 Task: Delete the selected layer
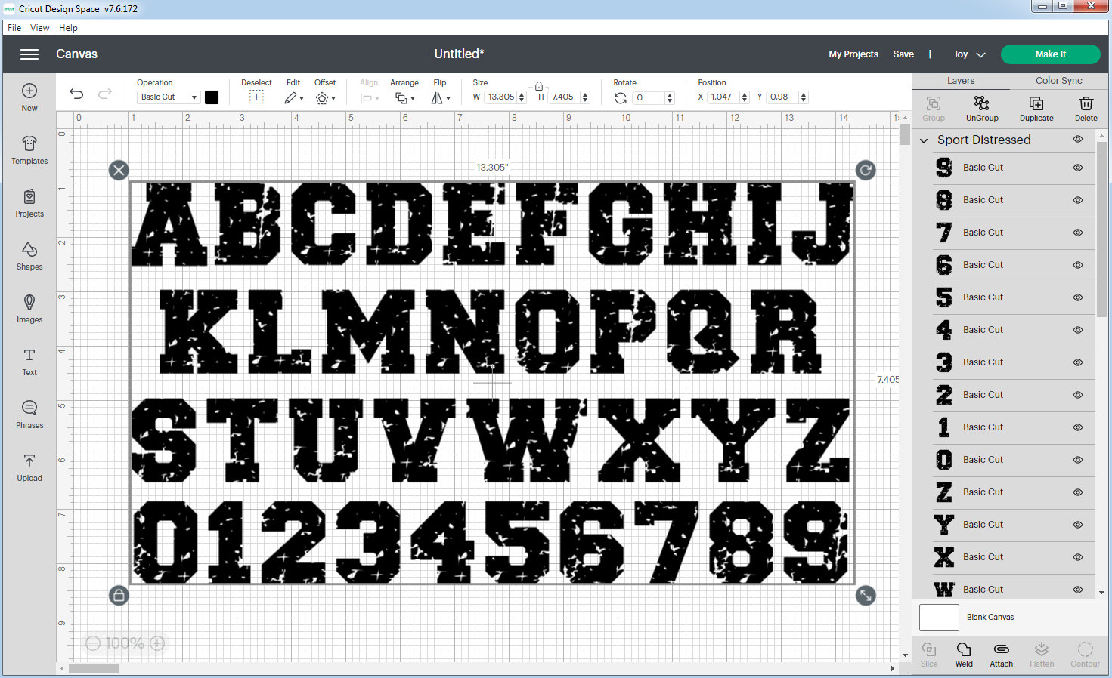(1086, 109)
